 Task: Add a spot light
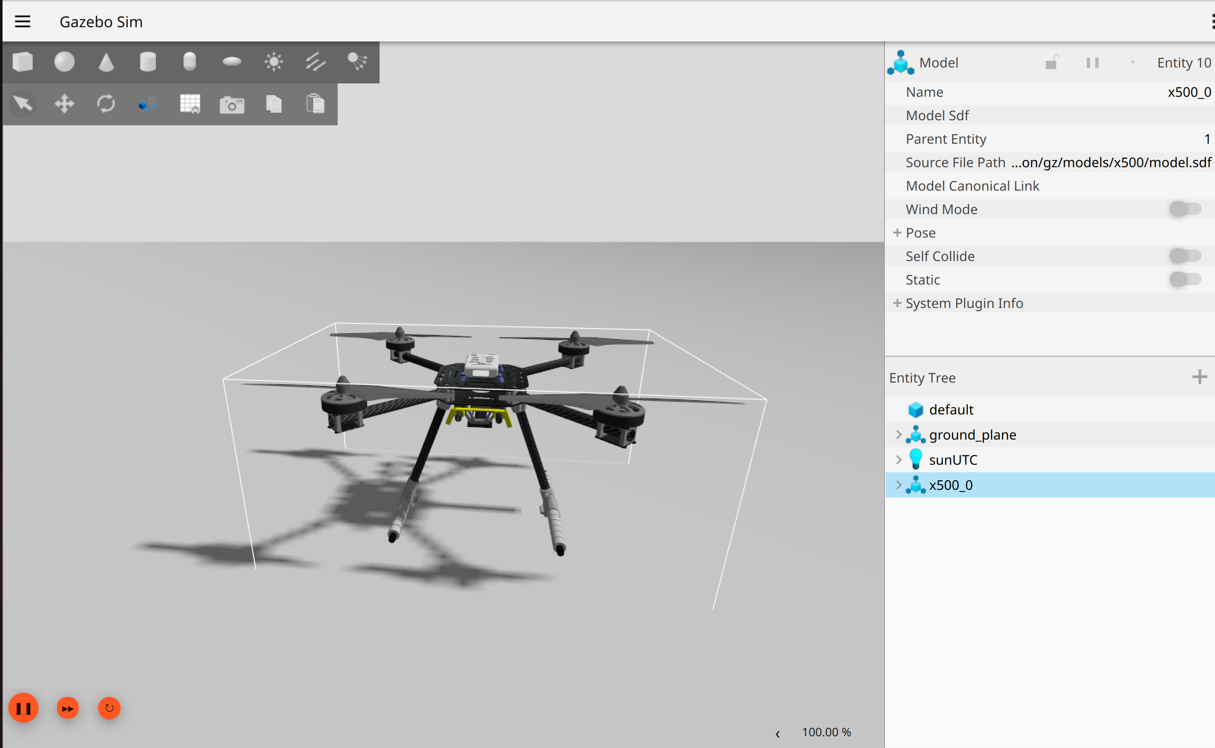pyautogui.click(x=357, y=62)
